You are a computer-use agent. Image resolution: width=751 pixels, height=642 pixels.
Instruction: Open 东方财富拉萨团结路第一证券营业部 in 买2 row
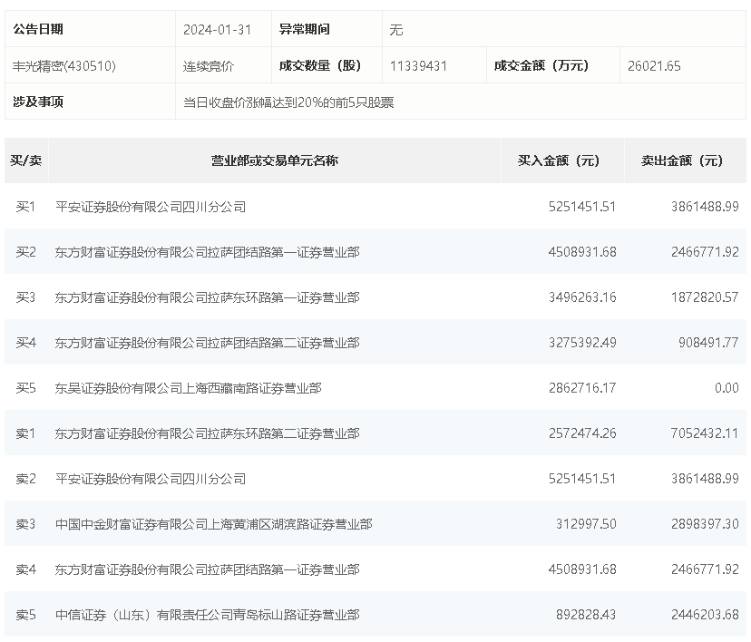pos(207,252)
